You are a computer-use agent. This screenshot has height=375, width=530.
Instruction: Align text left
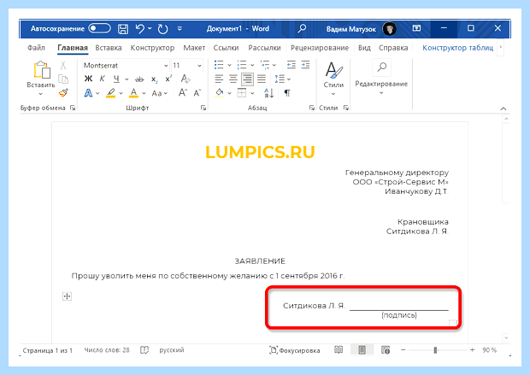219,79
